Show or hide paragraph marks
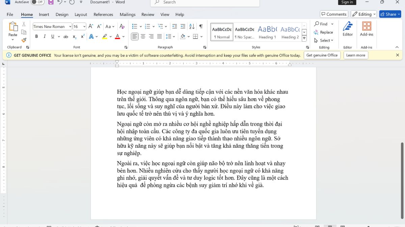 [201, 26]
